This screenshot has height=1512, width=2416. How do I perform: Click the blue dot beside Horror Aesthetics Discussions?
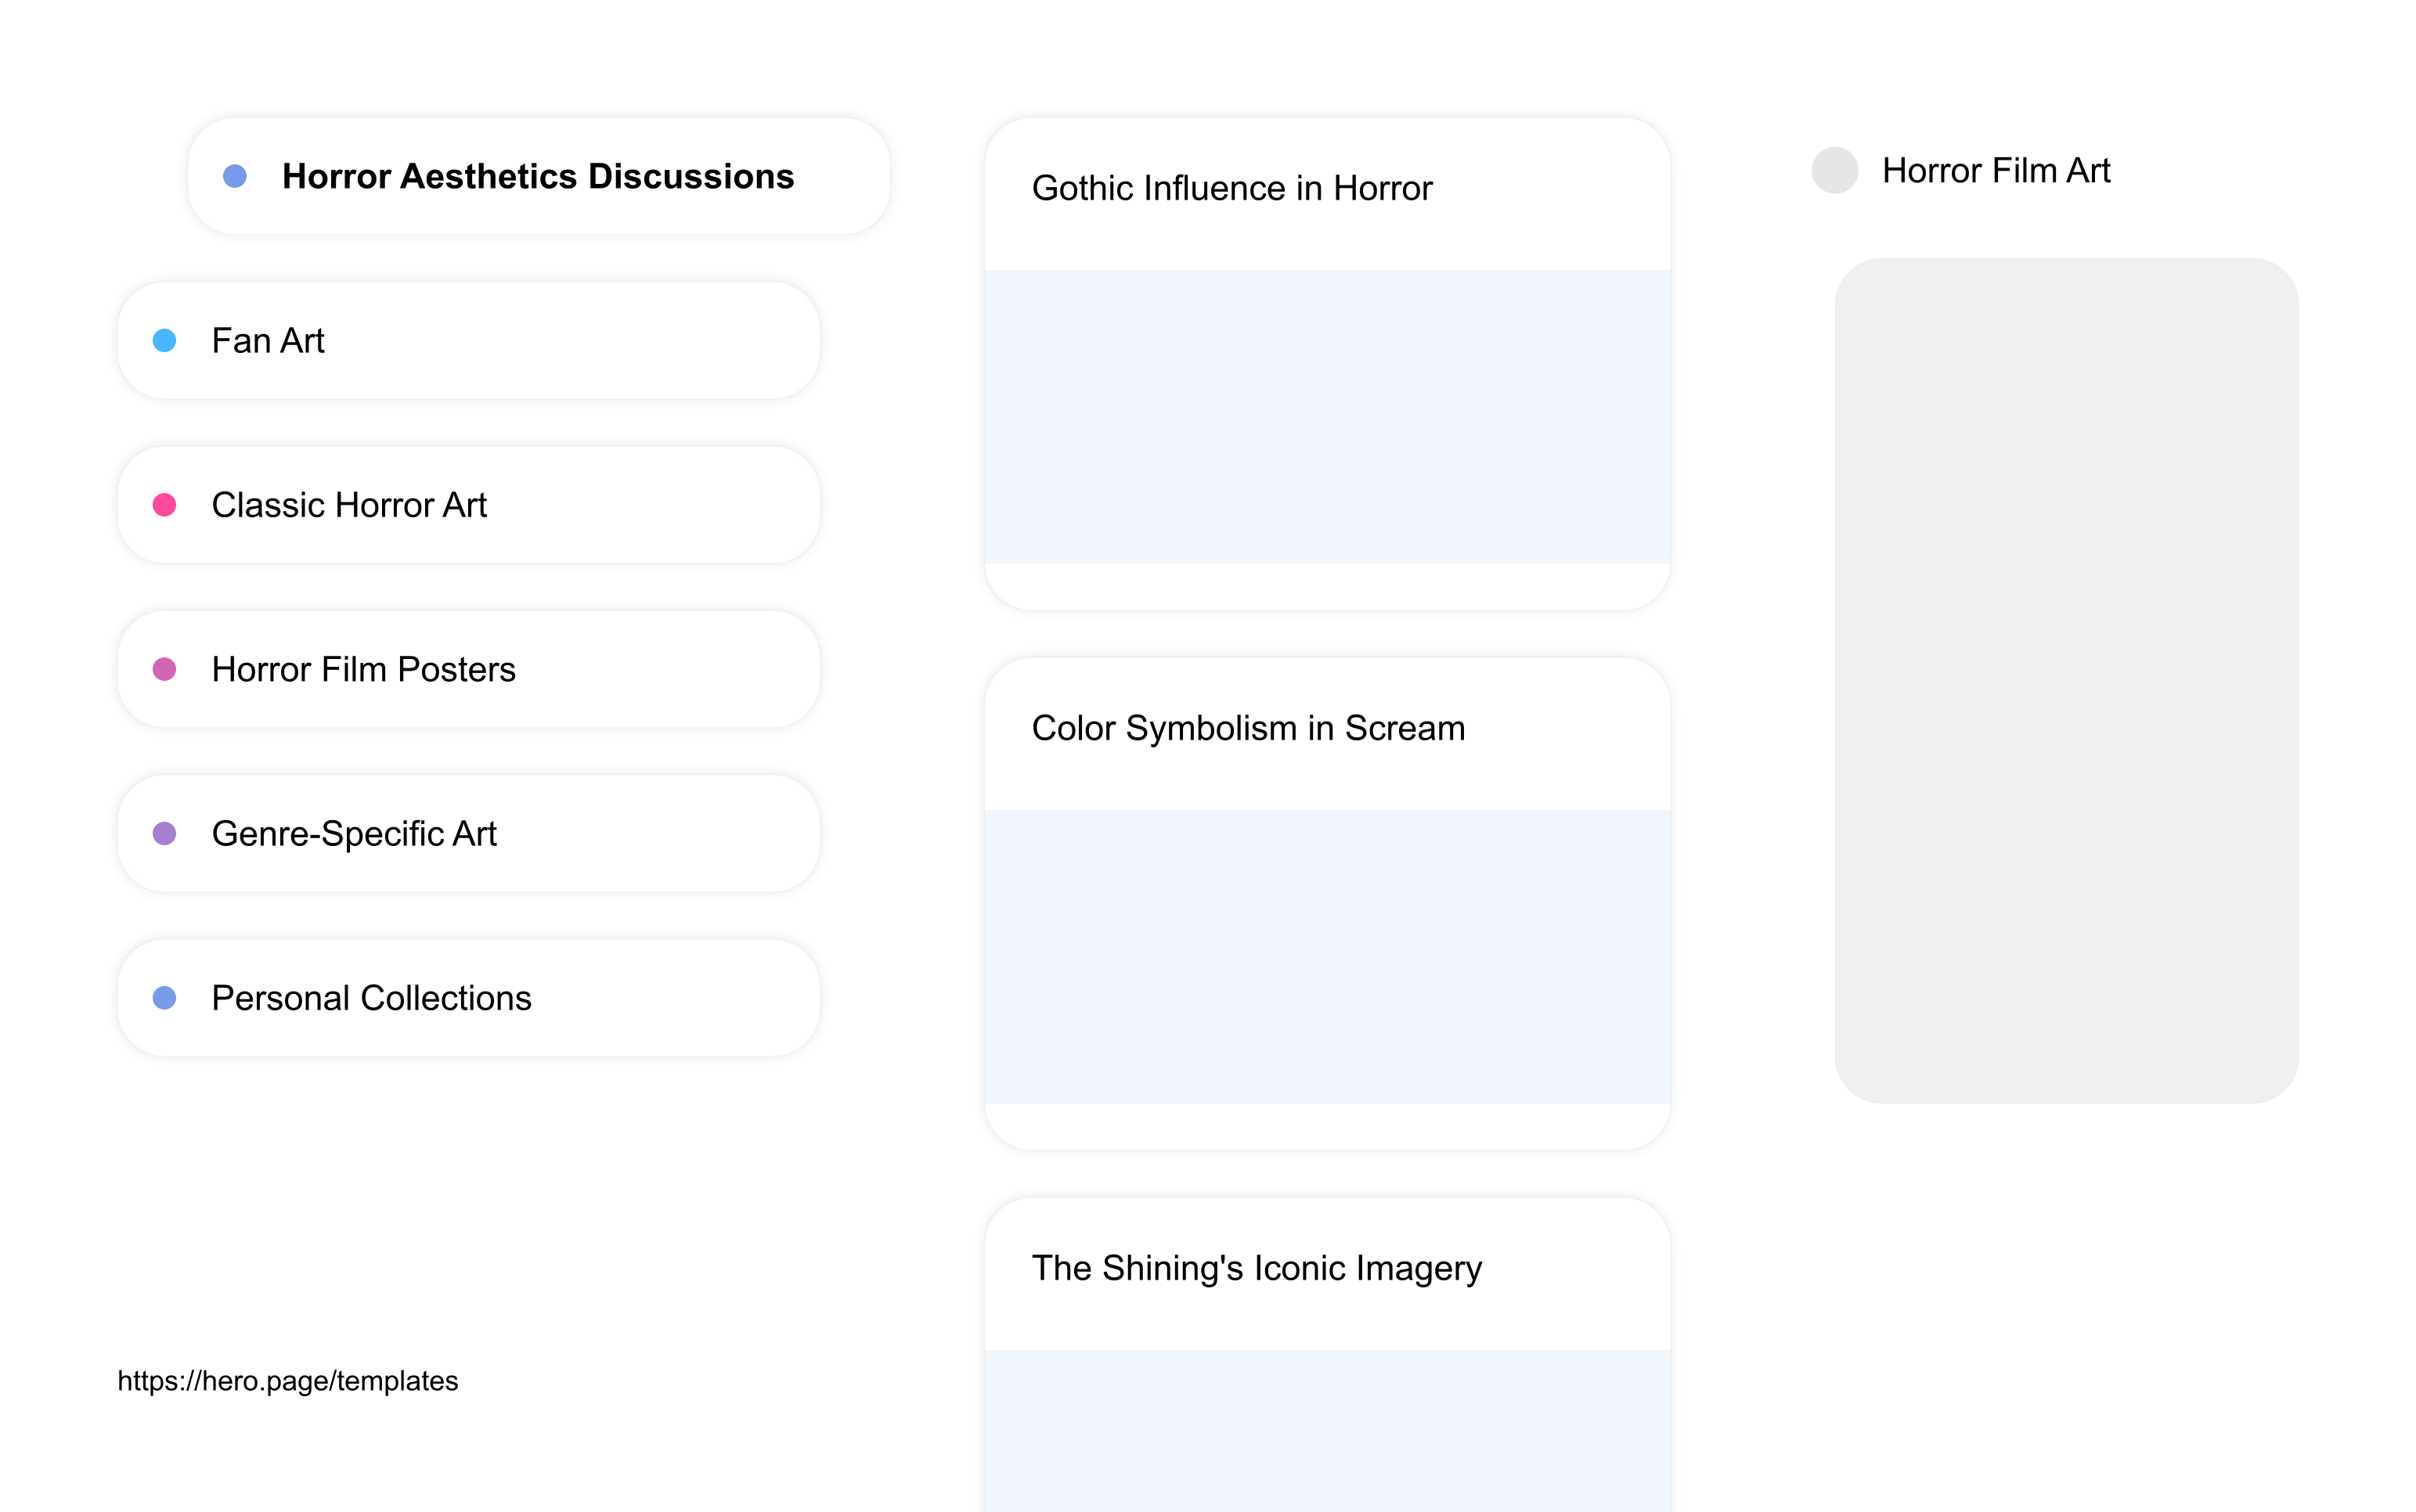[x=235, y=176]
